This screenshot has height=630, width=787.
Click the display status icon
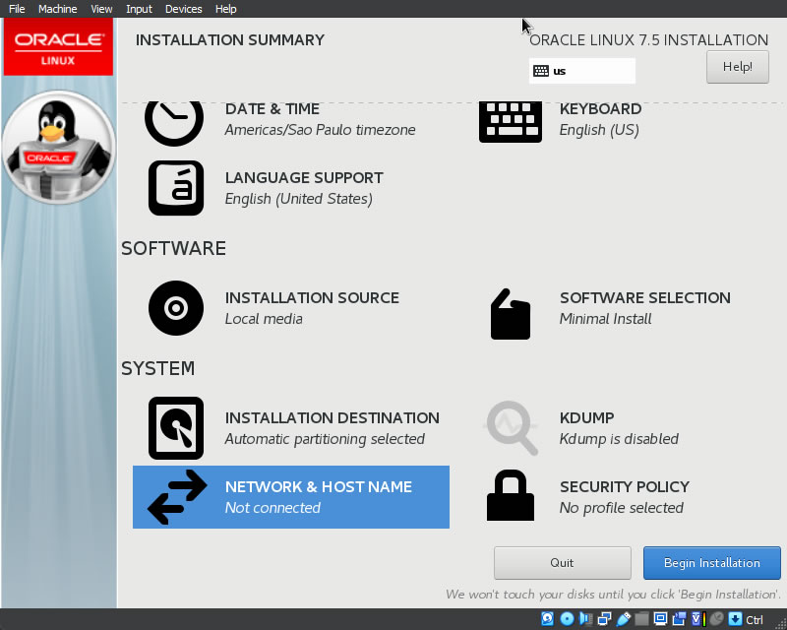660,618
